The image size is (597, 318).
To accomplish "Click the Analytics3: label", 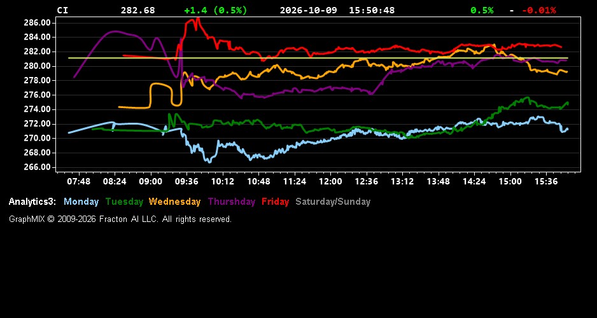I will click(32, 202).
